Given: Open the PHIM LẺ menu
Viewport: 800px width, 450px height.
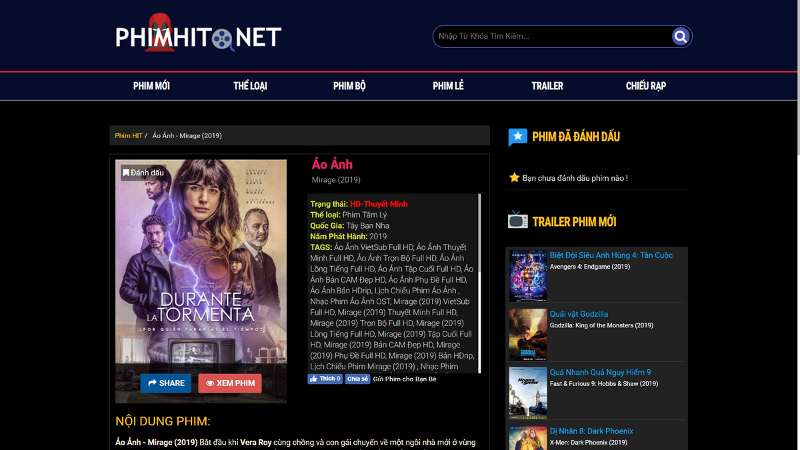Looking at the screenshot, I should point(448,86).
